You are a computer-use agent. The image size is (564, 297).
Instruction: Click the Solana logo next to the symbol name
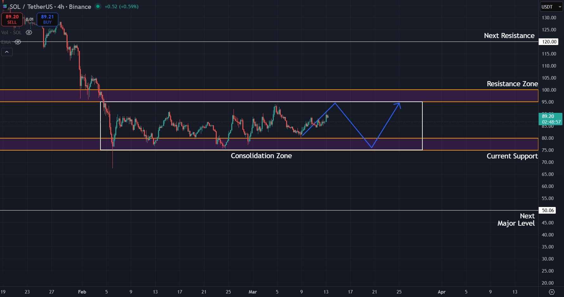pos(4,7)
